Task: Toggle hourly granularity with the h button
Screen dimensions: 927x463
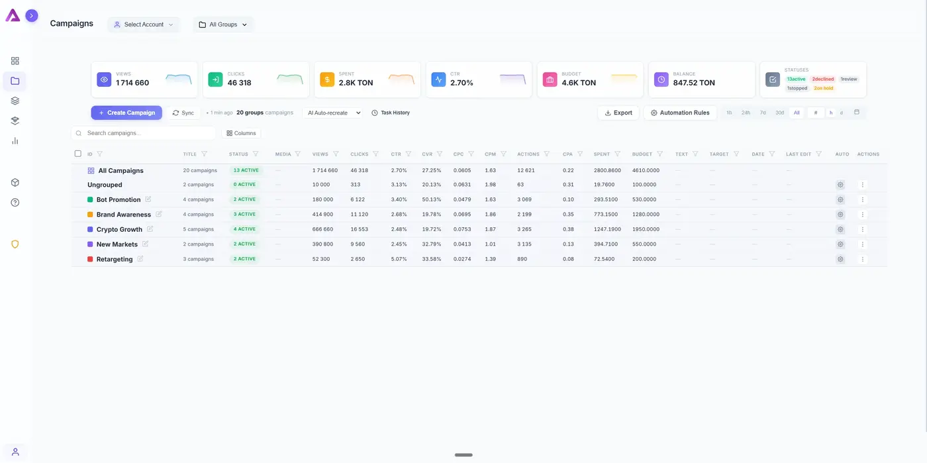Action: point(831,113)
